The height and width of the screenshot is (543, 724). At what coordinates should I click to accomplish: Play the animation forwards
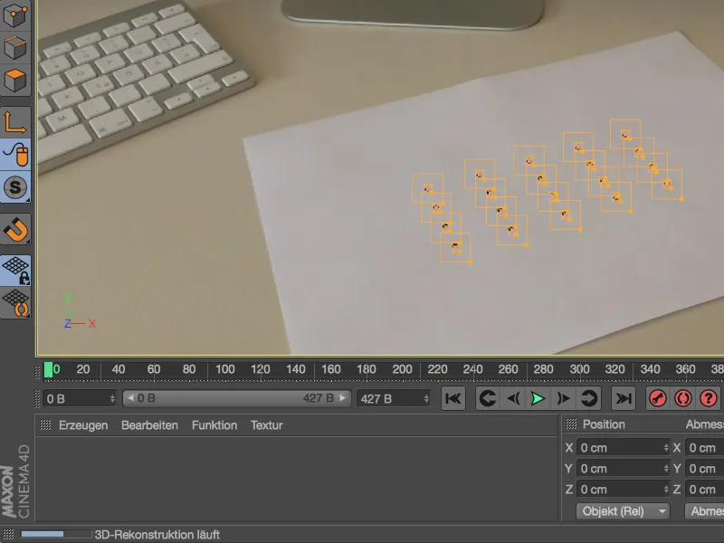tap(538, 398)
